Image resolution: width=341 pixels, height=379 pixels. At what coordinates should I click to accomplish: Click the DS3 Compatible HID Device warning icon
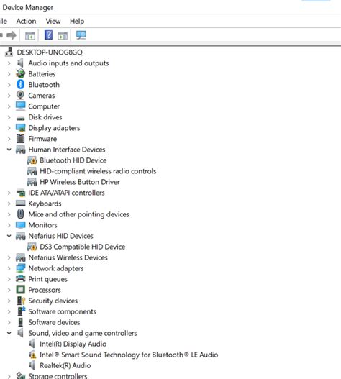click(x=32, y=247)
